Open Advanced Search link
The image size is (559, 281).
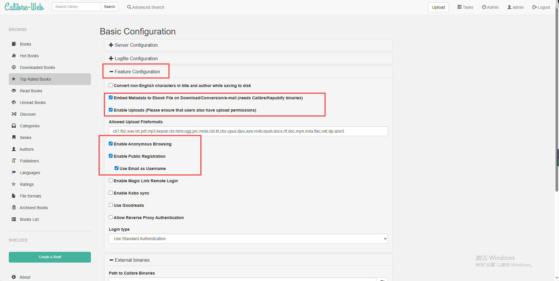coord(146,7)
